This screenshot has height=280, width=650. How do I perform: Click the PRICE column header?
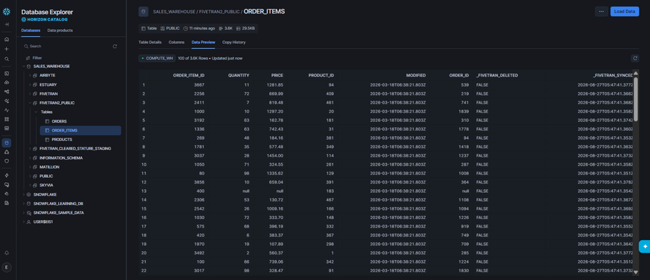tap(277, 76)
